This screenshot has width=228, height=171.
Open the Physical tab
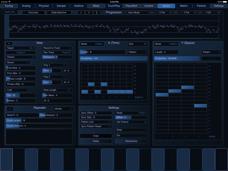pos(44,6)
